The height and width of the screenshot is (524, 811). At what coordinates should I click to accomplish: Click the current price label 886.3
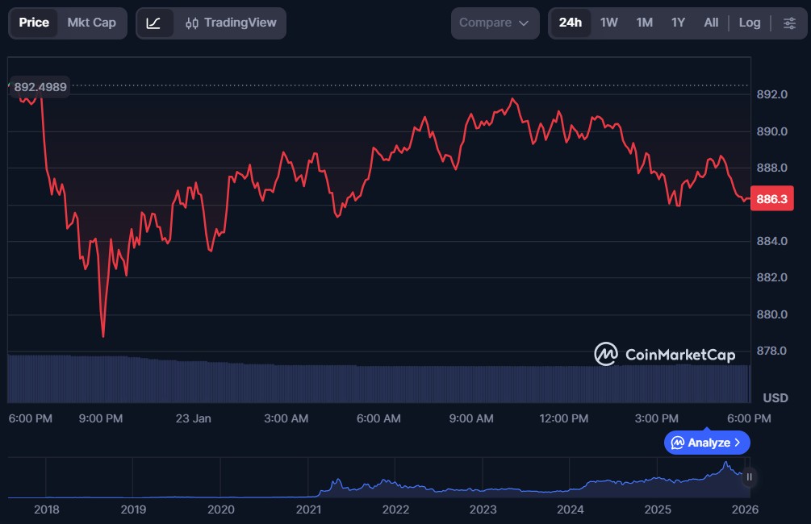click(x=771, y=199)
